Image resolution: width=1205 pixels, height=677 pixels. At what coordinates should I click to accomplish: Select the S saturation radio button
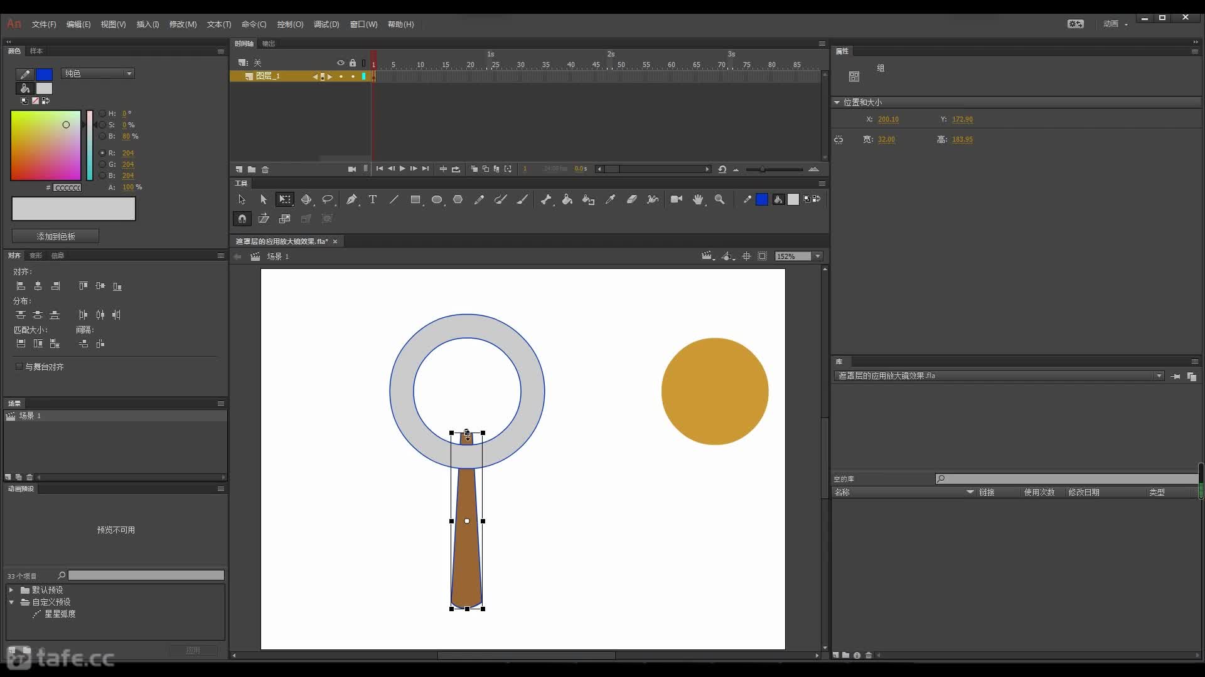[x=102, y=125]
